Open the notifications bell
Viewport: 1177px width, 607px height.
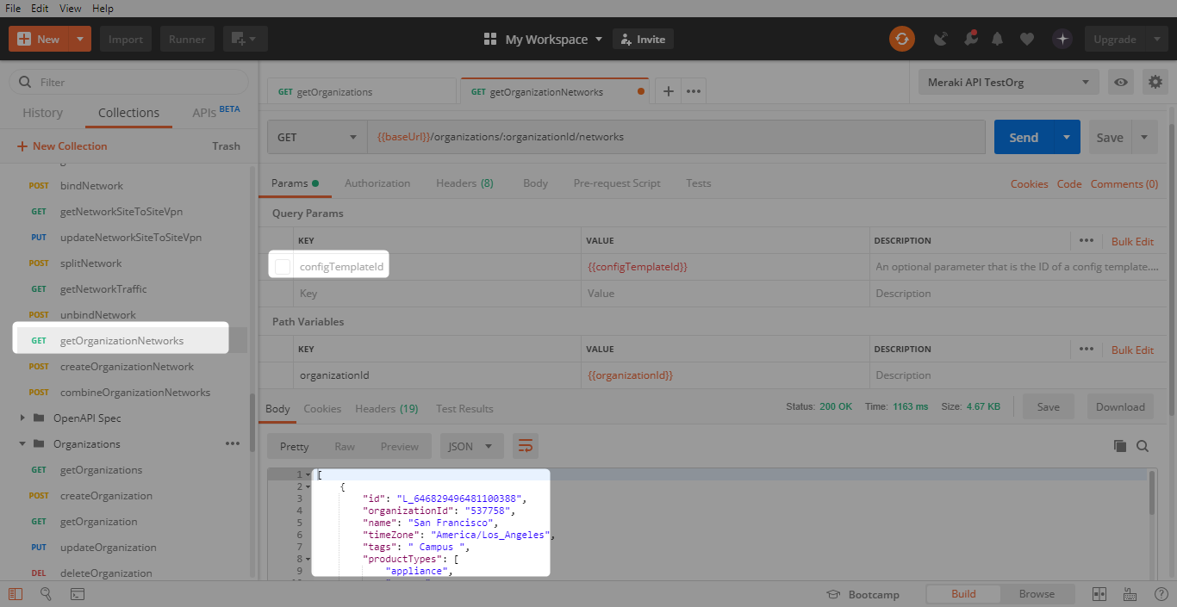click(998, 39)
